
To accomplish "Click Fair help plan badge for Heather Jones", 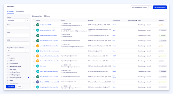I will (161, 25).
